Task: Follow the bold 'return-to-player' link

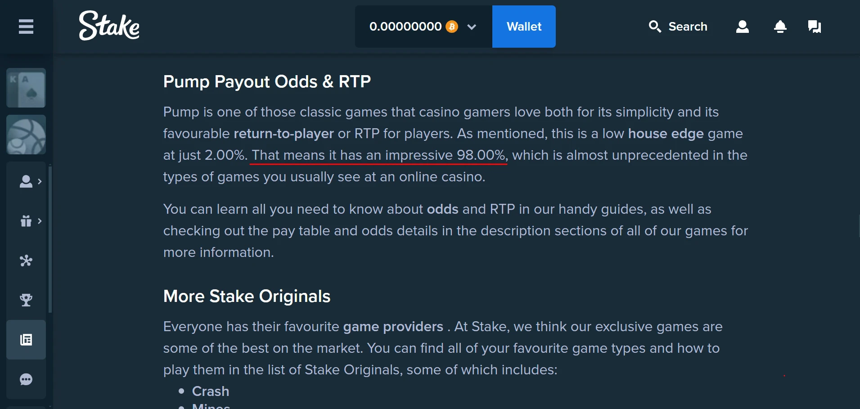Action: click(284, 134)
